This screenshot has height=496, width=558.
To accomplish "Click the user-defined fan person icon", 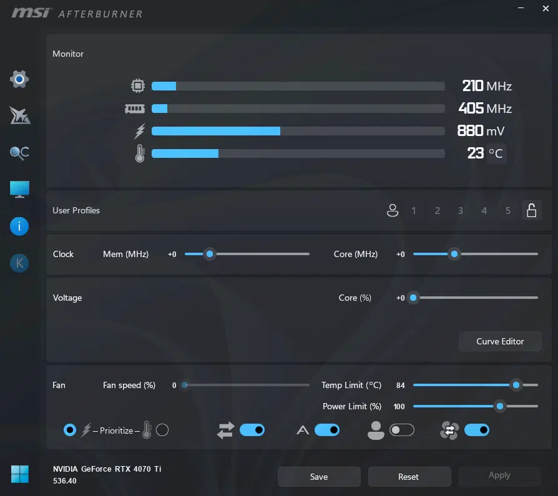I will pyautogui.click(x=376, y=430).
